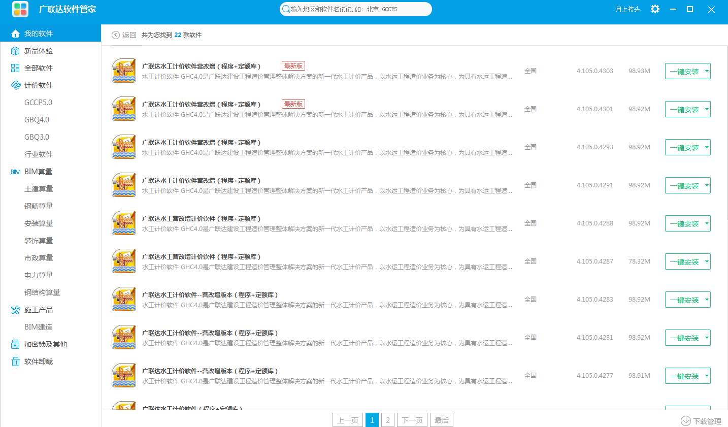Click 计价软件 sidebar icon
The width and height of the screenshot is (728, 427).
[15, 85]
